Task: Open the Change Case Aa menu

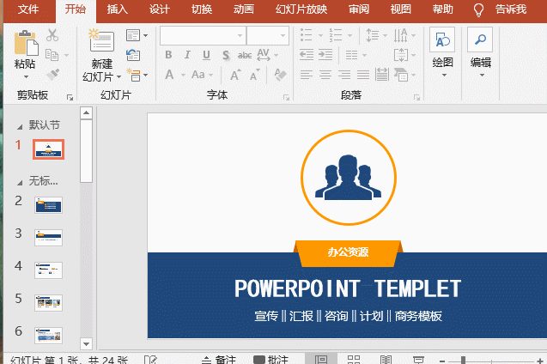Action: coord(198,75)
